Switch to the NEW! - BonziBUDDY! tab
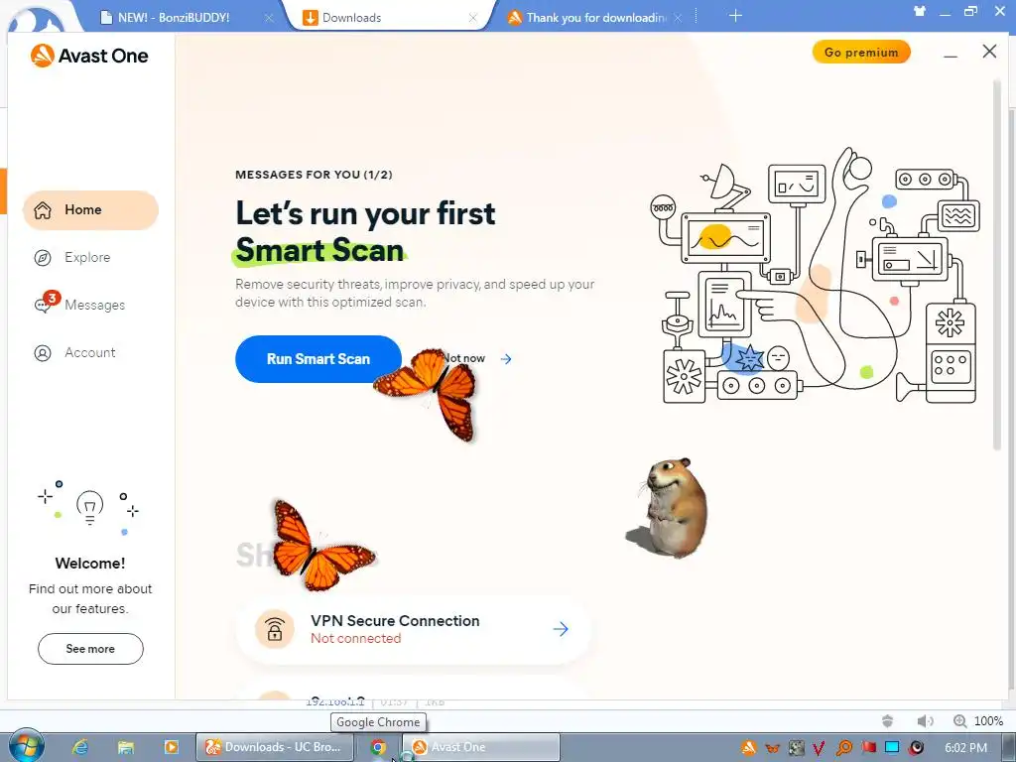1016x762 pixels. click(x=173, y=18)
